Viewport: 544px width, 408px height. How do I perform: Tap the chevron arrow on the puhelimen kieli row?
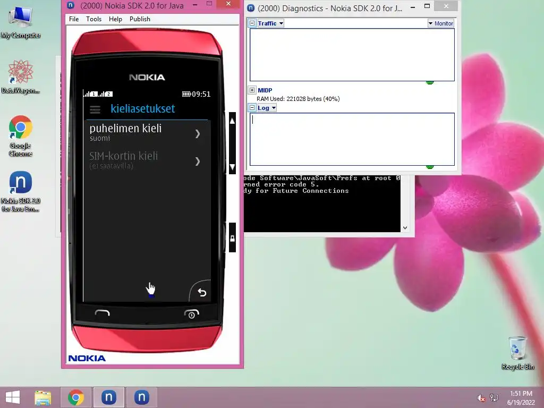[x=198, y=133]
